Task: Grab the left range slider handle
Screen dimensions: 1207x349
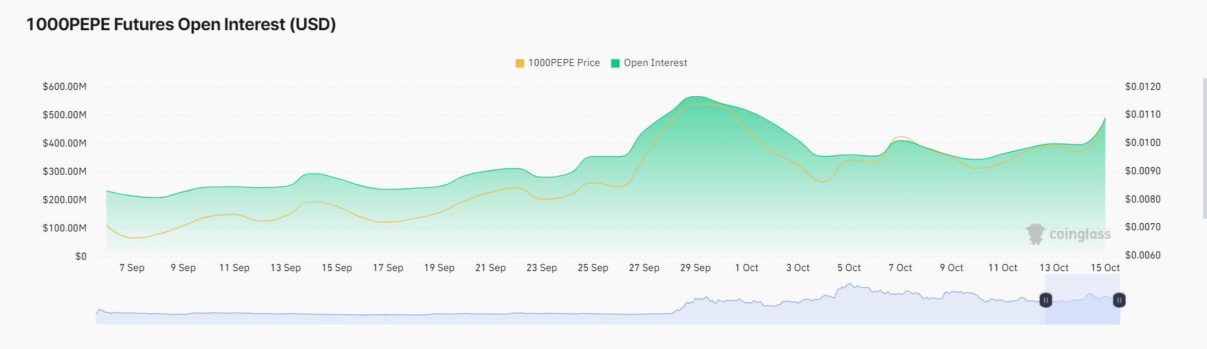Action: (1045, 301)
